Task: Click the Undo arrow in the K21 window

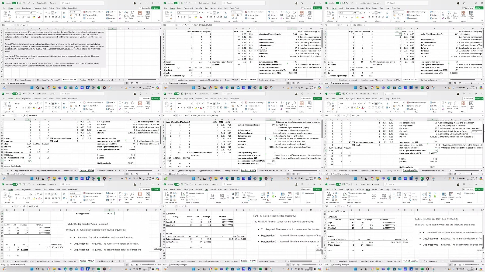Action: click(x=24, y=184)
